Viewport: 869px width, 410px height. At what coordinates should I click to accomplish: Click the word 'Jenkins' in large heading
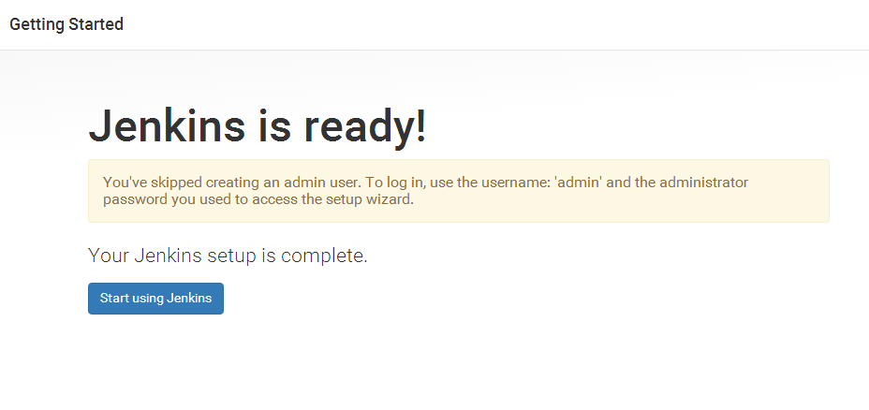click(167, 125)
